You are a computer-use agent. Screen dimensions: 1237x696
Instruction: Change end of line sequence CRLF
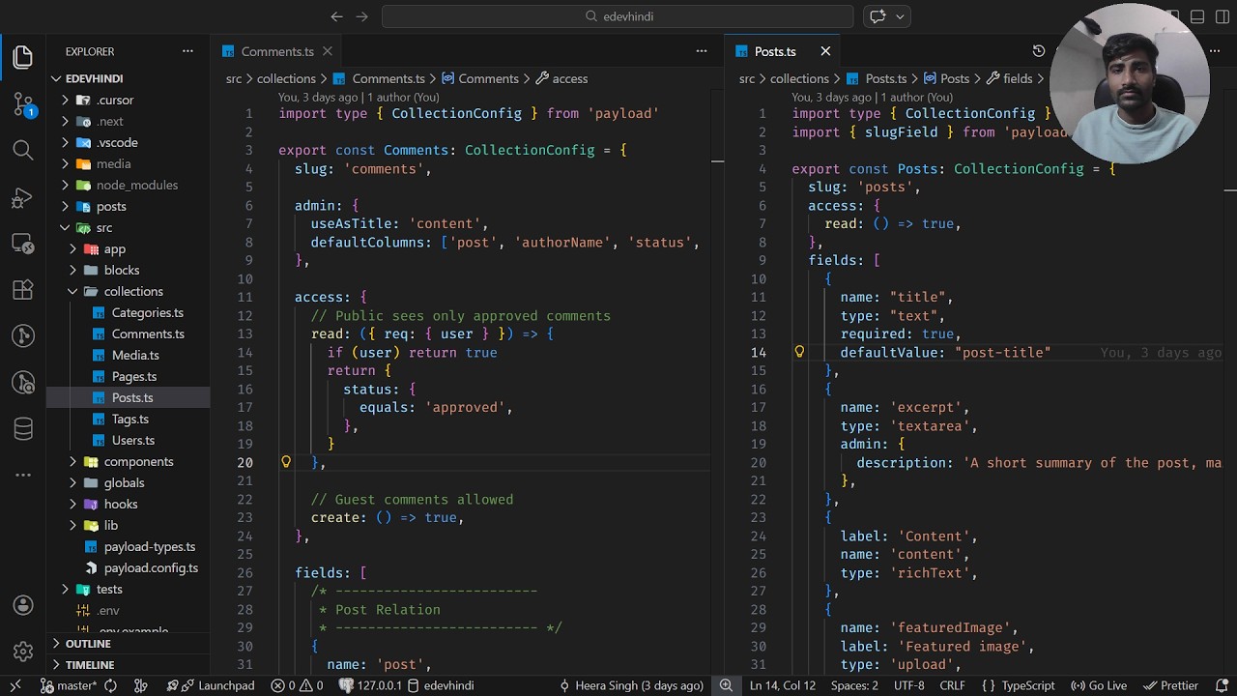pos(952,685)
